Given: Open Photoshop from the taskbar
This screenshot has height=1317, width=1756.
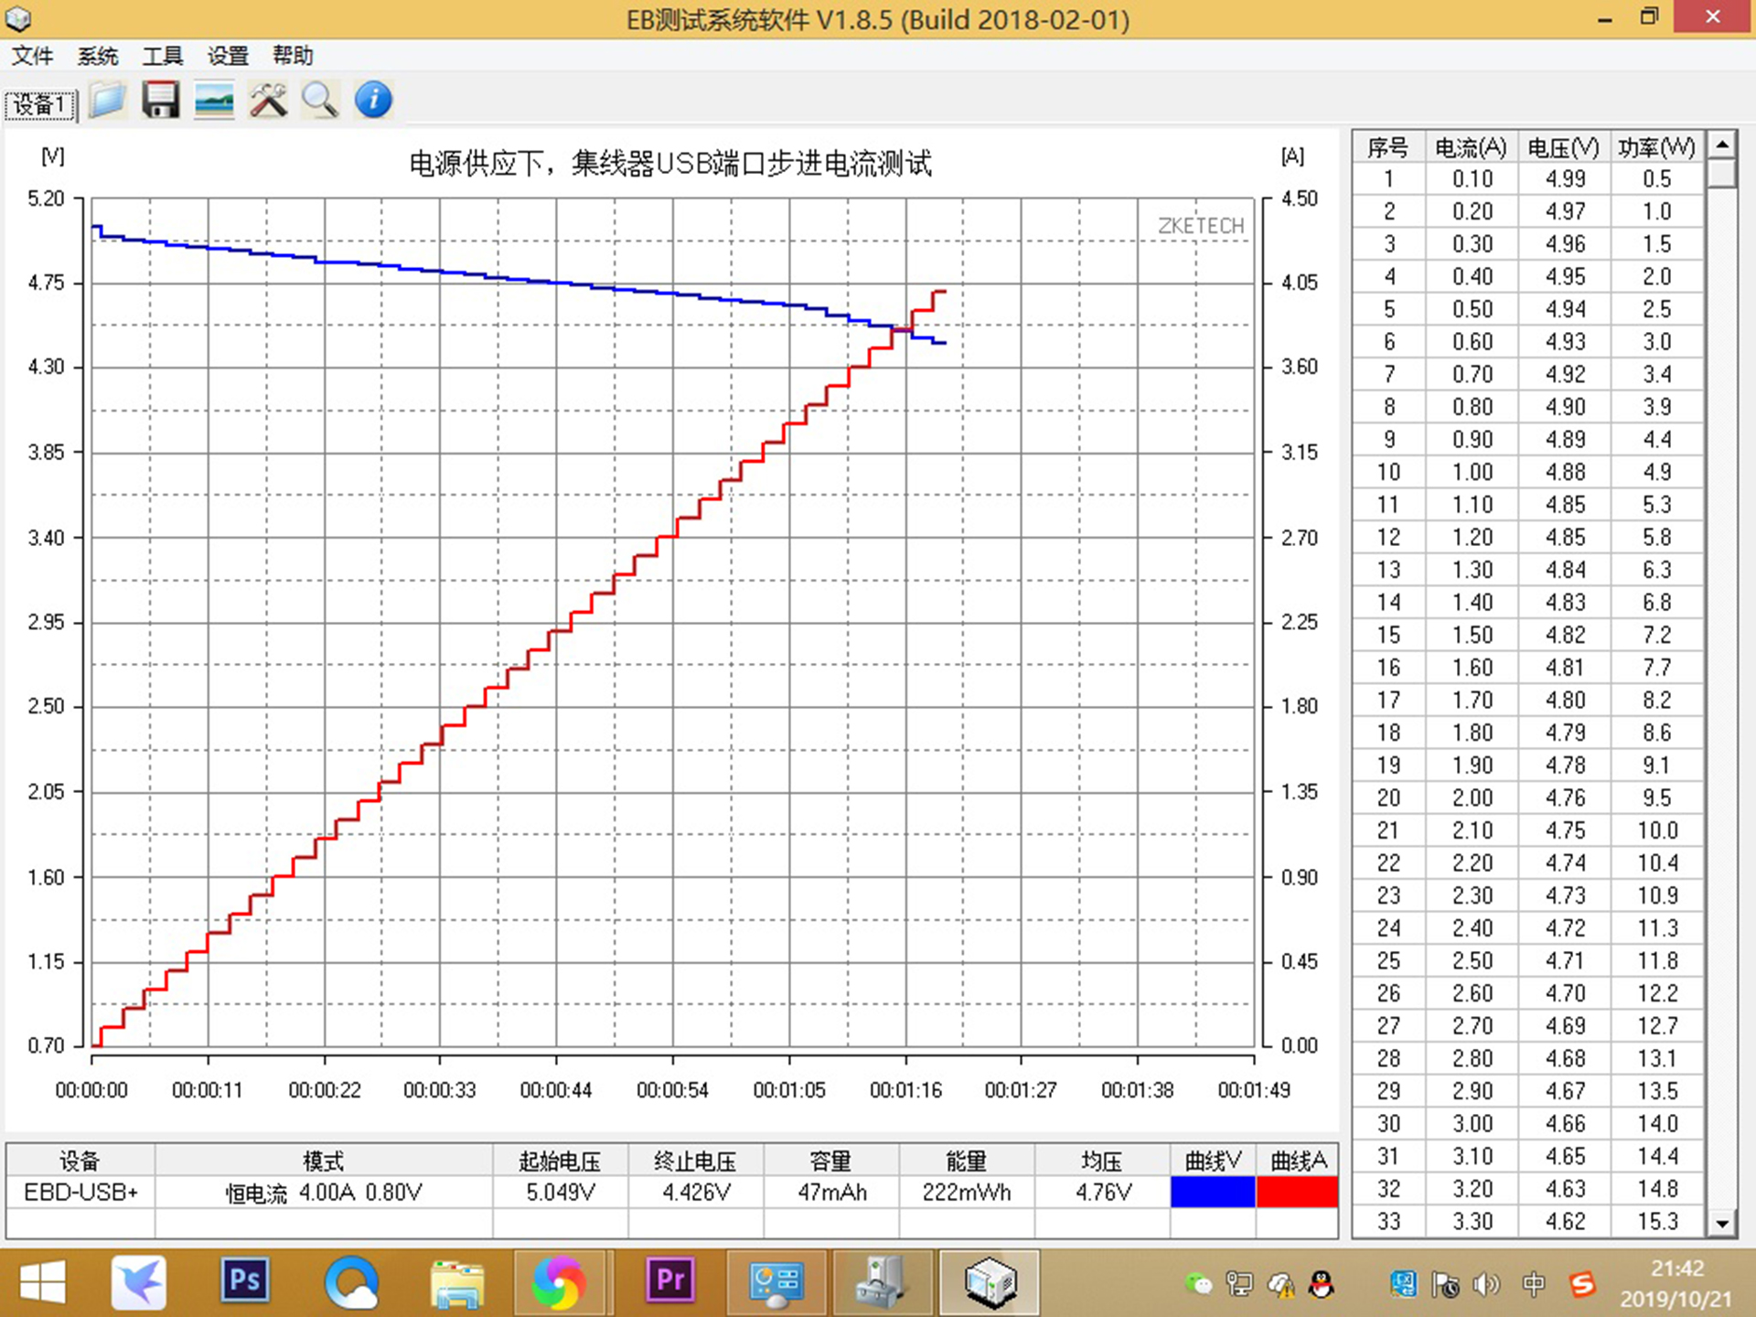Looking at the screenshot, I should pyautogui.click(x=244, y=1280).
